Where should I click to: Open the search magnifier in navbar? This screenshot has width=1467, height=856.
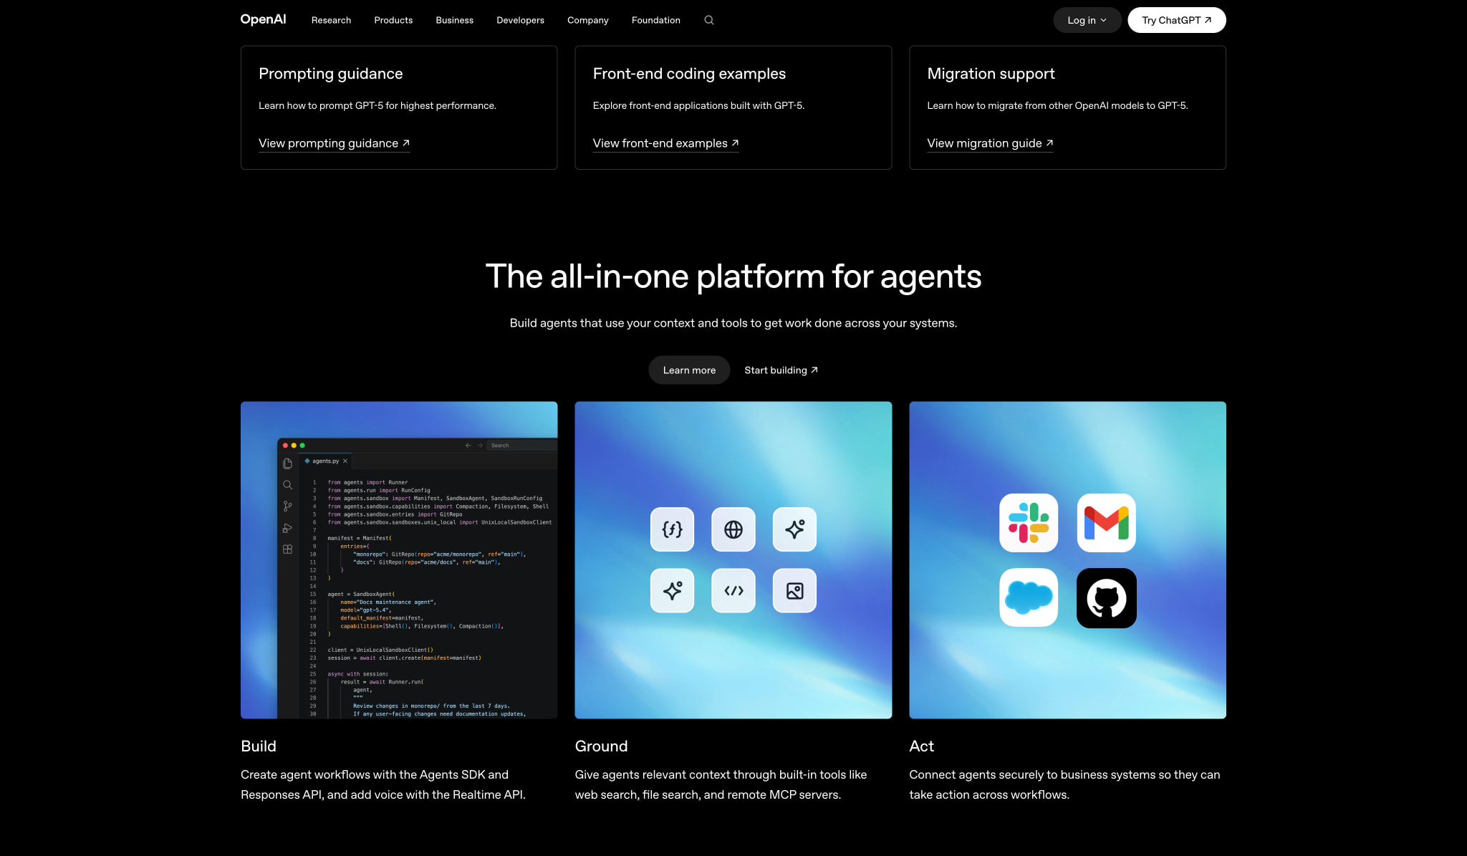(709, 20)
